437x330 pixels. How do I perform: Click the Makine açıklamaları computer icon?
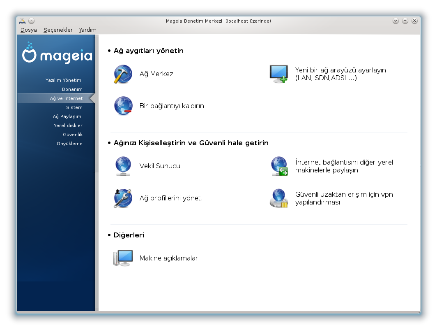pos(123,258)
